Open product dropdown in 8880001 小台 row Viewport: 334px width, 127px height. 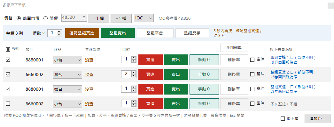[x=67, y=60]
